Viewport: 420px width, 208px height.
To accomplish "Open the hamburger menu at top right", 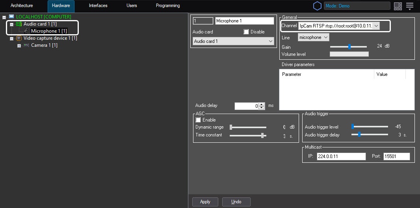I will (410, 6).
